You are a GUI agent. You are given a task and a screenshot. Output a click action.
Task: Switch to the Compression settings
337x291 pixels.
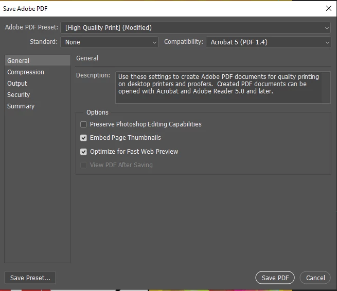coord(38,72)
